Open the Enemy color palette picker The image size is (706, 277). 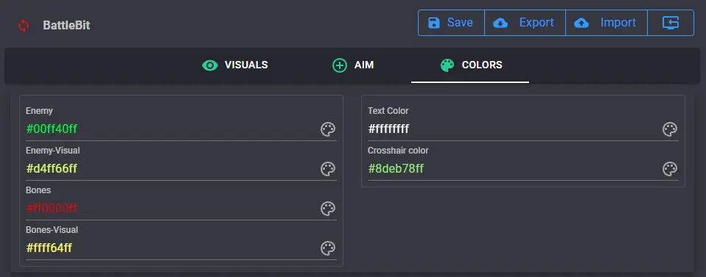[328, 129]
